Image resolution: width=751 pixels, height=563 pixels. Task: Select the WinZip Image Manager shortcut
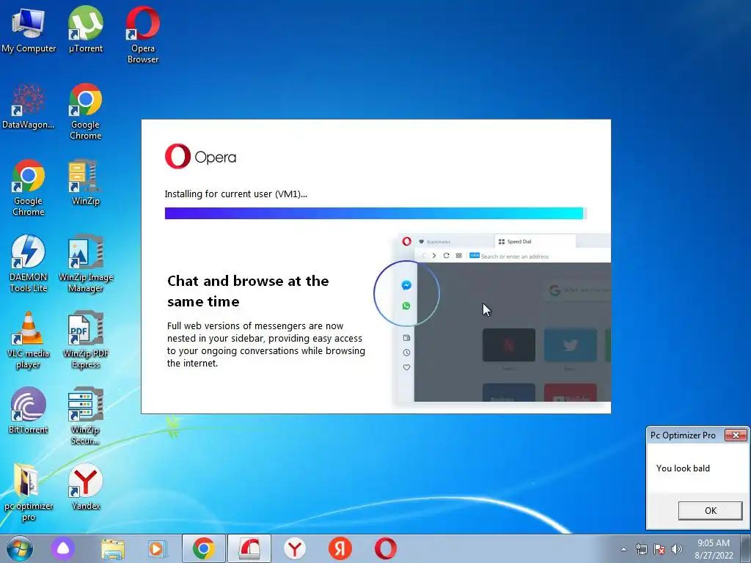(x=85, y=265)
